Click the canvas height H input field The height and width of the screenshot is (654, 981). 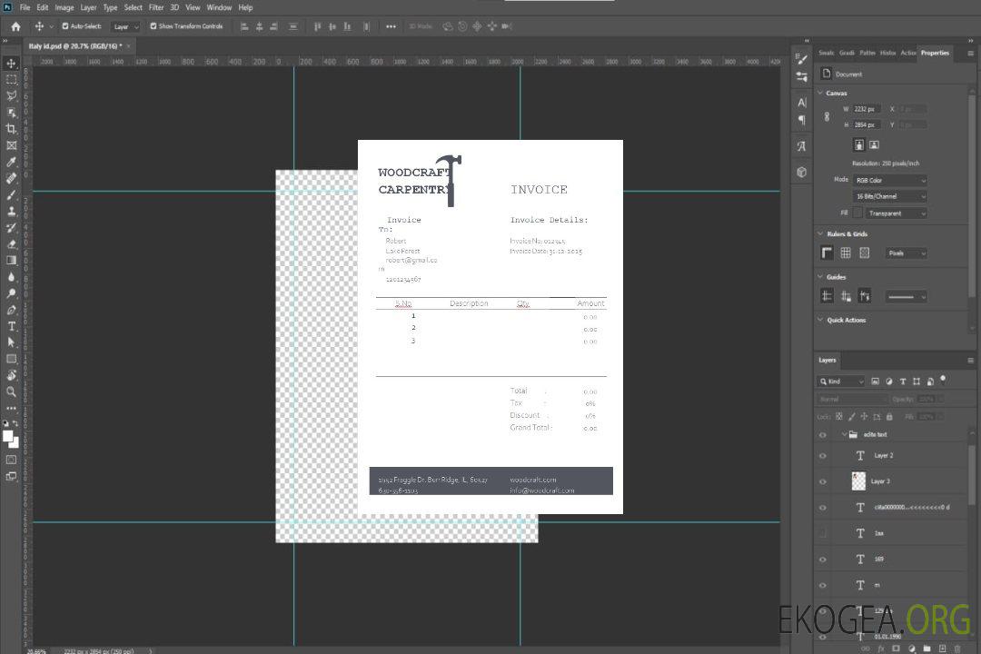867,125
